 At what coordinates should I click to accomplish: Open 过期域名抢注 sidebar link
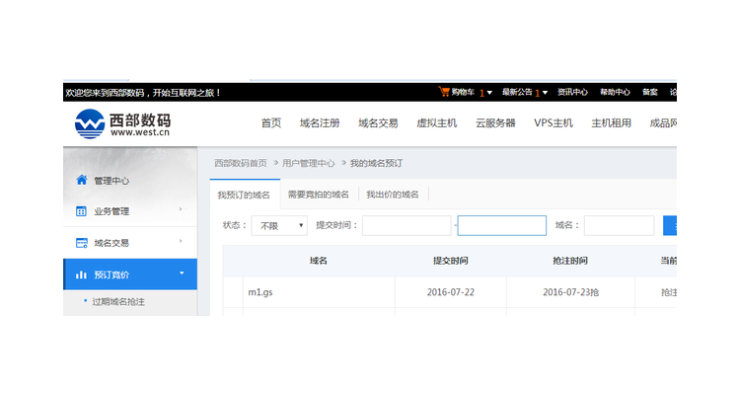pyautogui.click(x=118, y=302)
